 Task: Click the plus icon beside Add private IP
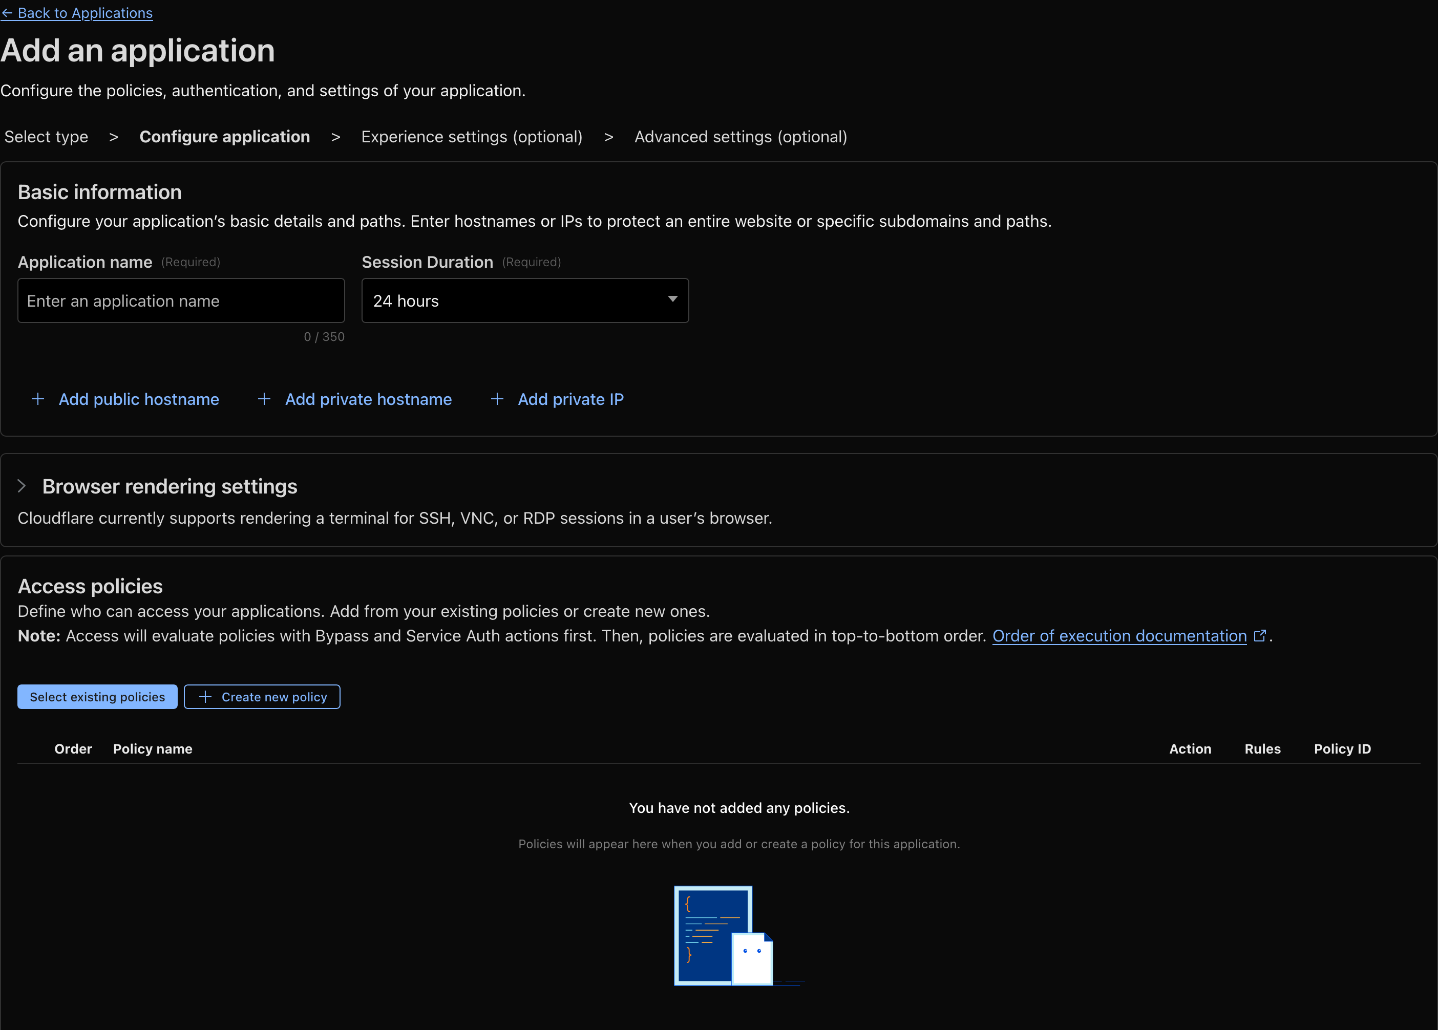pyautogui.click(x=497, y=399)
